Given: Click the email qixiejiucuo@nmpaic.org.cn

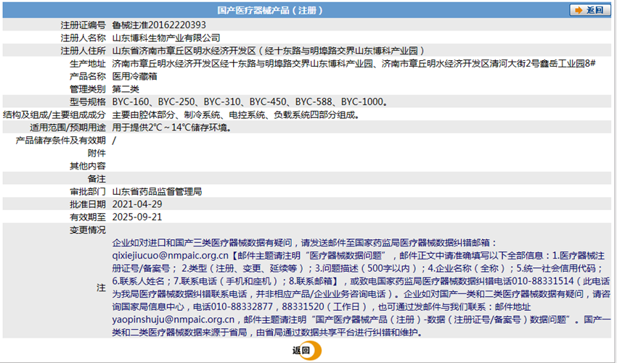Looking at the screenshot, I should [171, 256].
